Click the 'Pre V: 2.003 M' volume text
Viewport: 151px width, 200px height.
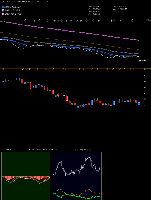tap(120, 9)
